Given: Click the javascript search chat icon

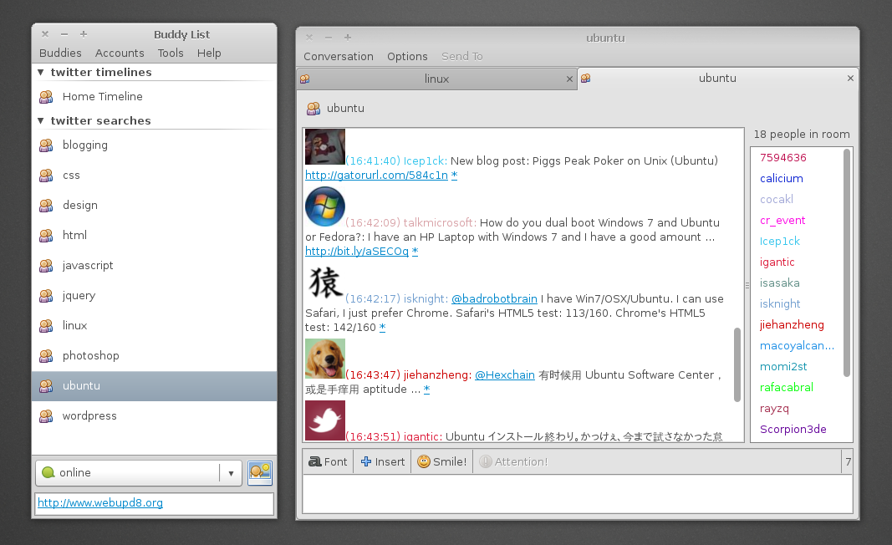Looking at the screenshot, I should 46,265.
